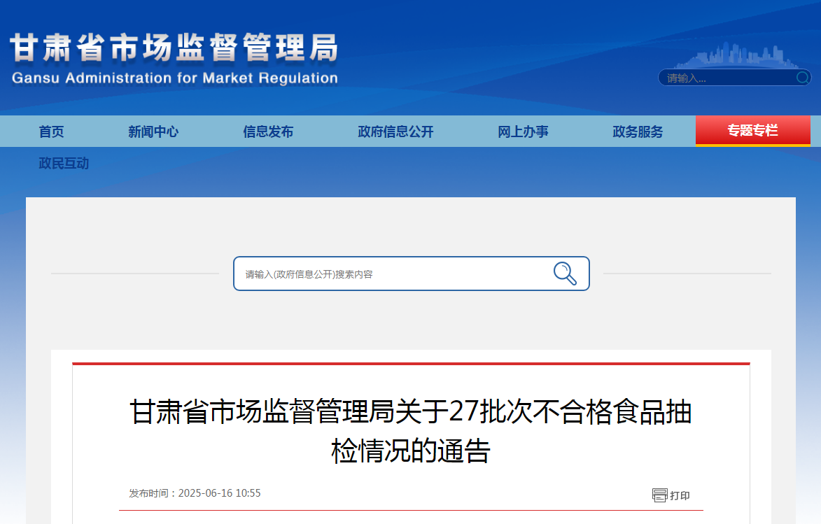Screen dimensions: 821x524
Task: Open 政府信息公开 navigation item
Action: click(396, 132)
